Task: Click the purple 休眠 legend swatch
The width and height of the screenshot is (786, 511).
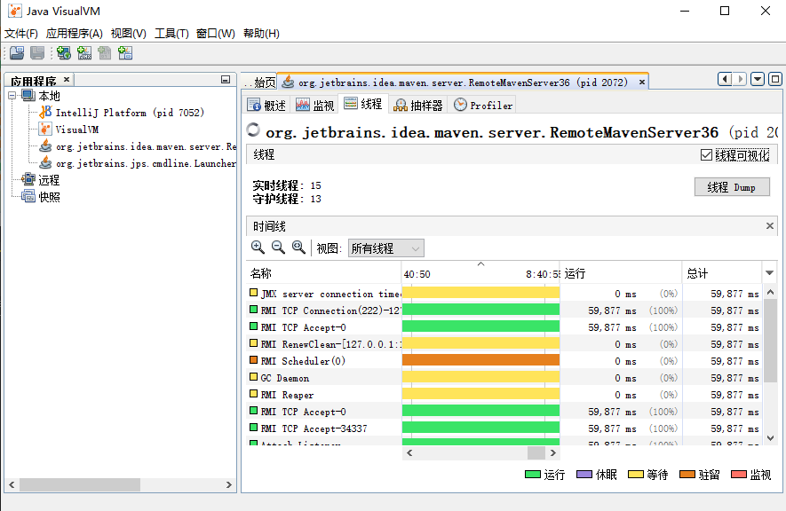Action: click(x=584, y=475)
